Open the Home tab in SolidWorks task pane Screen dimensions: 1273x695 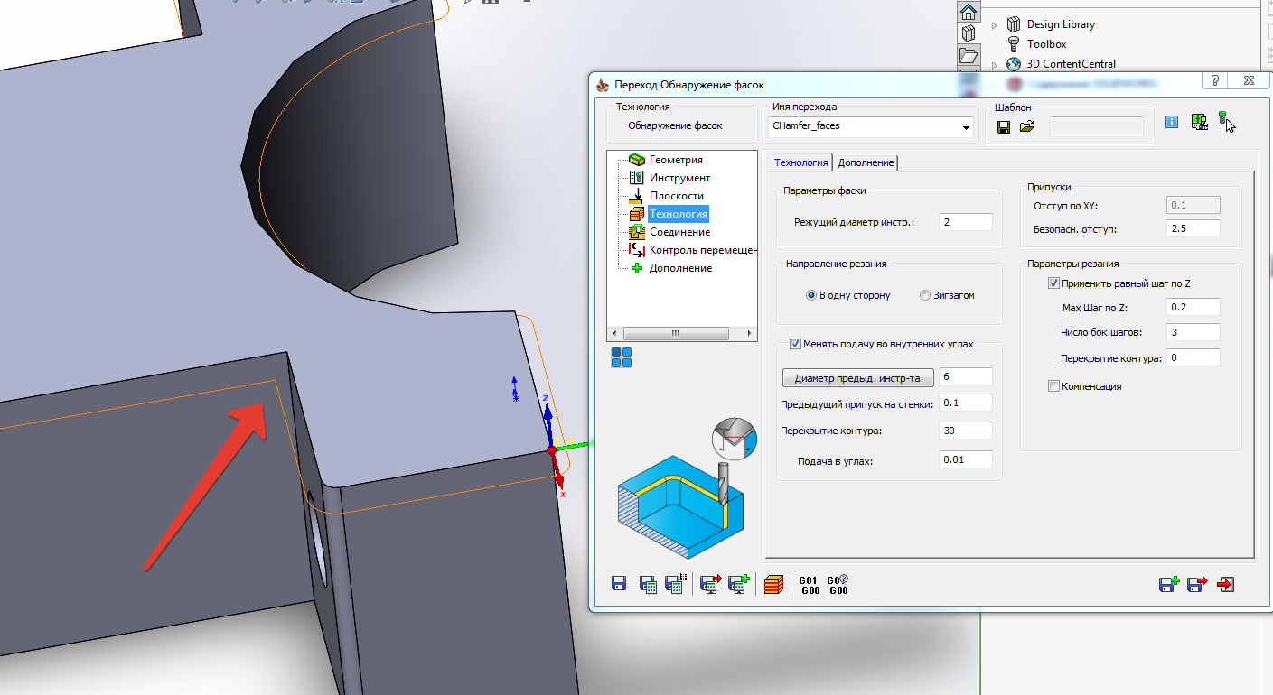(969, 12)
